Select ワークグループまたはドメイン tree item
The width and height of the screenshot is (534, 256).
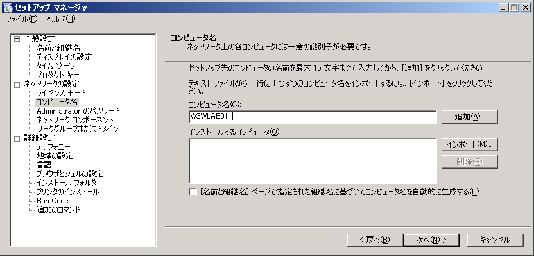point(77,129)
